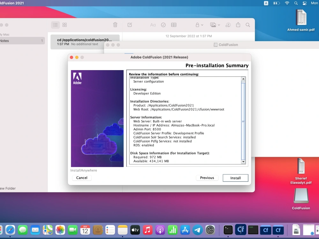
Task: Click the Install button
Action: pyautogui.click(x=235, y=178)
